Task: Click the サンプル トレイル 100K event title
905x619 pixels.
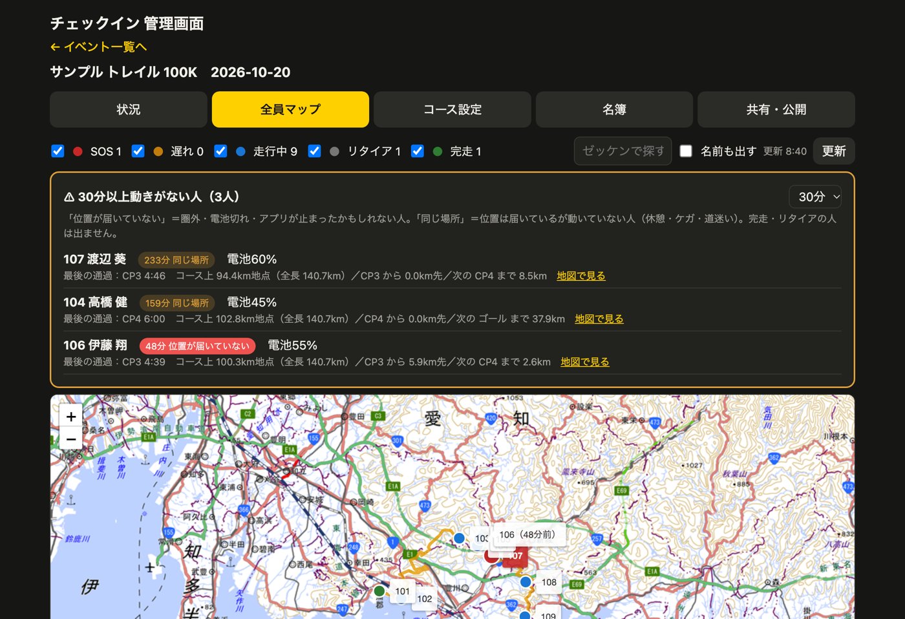Action: click(x=124, y=72)
